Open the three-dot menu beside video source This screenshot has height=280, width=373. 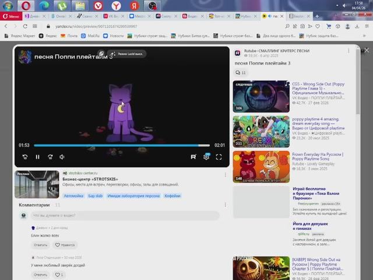[349, 51]
